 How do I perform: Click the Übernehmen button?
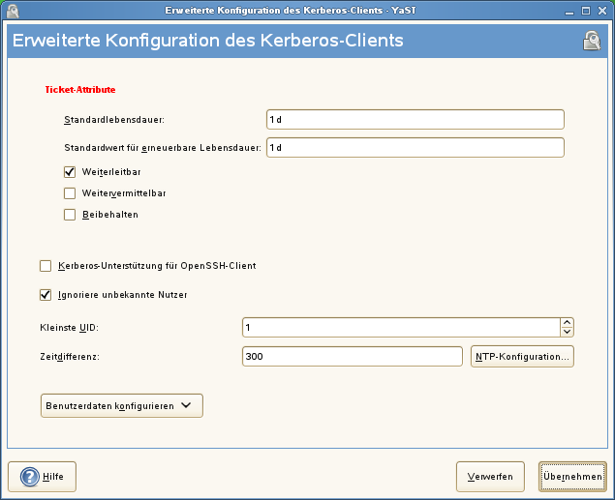click(572, 476)
